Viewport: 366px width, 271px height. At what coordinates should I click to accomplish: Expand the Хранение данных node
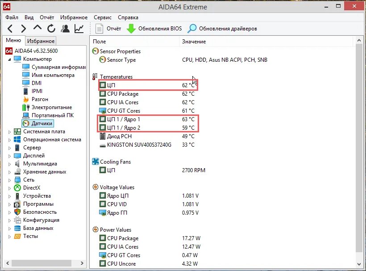pos(9,172)
